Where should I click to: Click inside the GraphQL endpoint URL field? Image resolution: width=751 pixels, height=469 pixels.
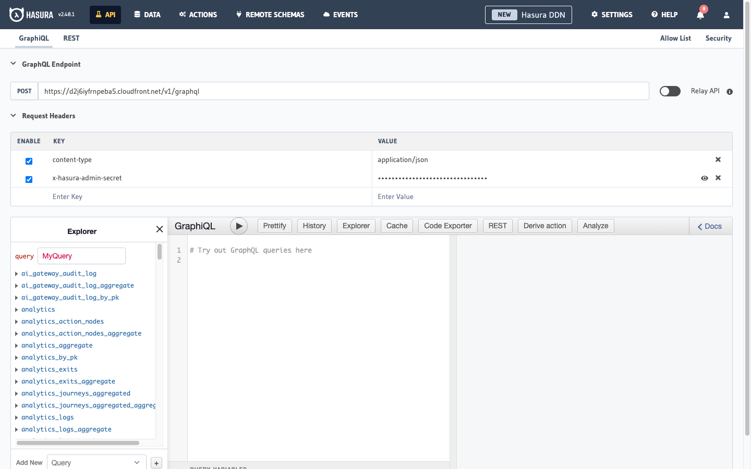click(x=209, y=91)
